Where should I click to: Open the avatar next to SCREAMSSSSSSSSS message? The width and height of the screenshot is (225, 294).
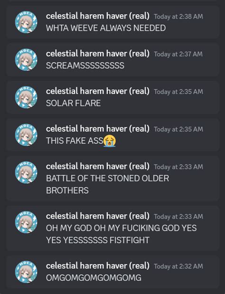[x=26, y=60]
